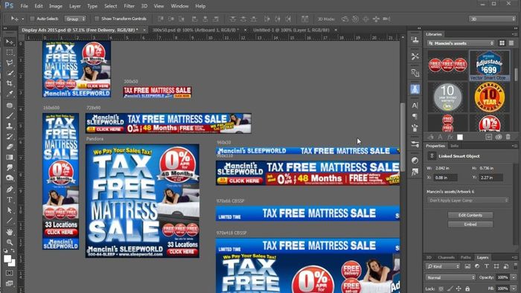Open 3D workspace switcher dropdown
Screen dimensions: 521x293
point(492,19)
